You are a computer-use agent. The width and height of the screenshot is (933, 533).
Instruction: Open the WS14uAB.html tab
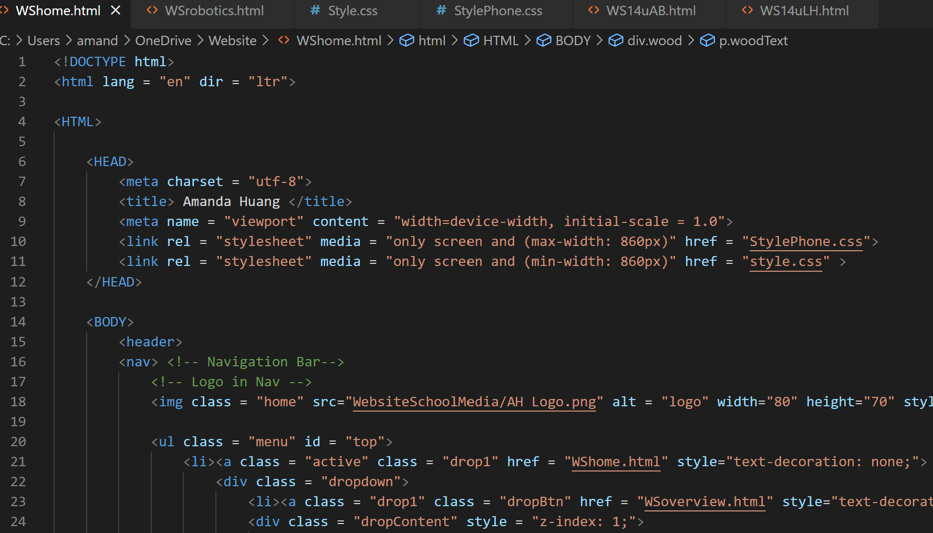click(x=650, y=11)
